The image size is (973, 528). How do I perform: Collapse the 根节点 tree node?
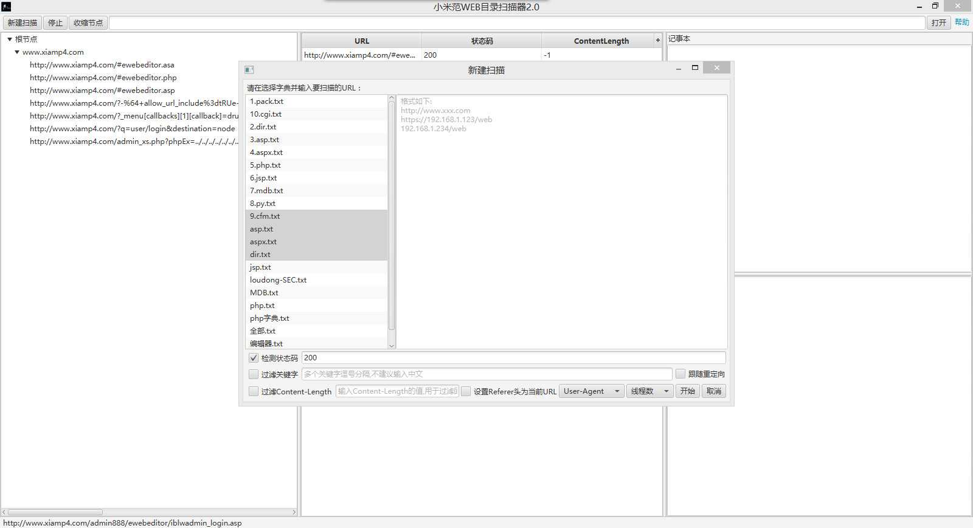(10, 39)
